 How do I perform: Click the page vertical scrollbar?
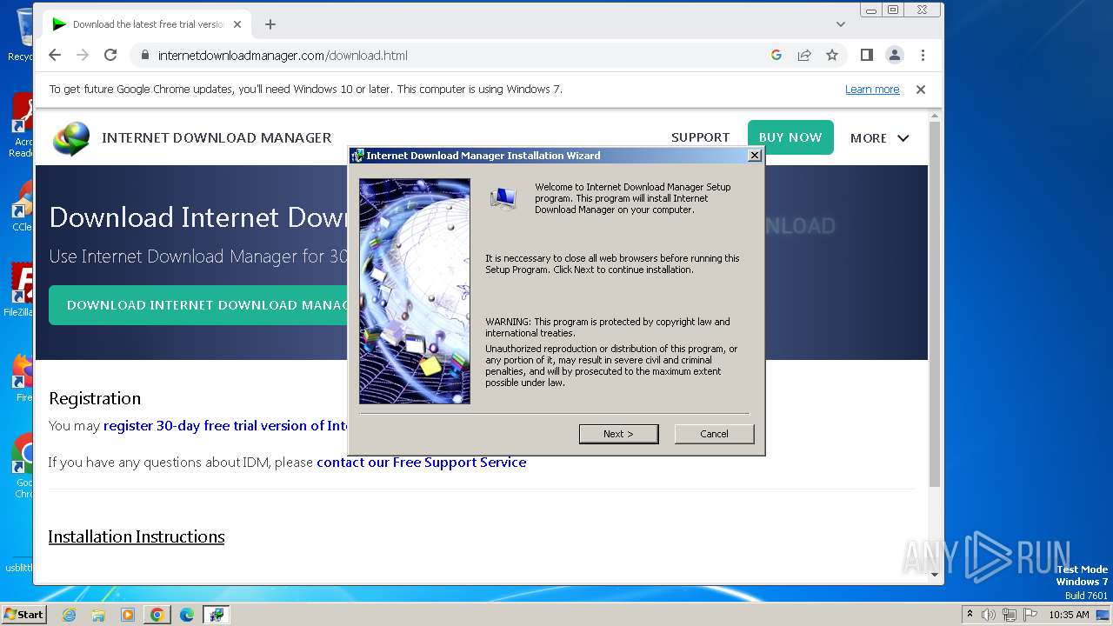(935, 304)
